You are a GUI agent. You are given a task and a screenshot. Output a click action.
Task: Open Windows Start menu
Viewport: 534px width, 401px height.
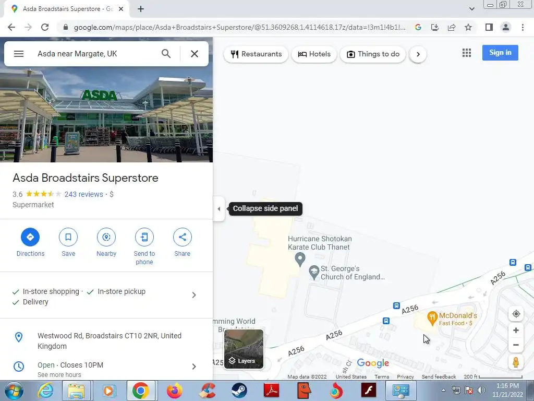pyautogui.click(x=14, y=391)
